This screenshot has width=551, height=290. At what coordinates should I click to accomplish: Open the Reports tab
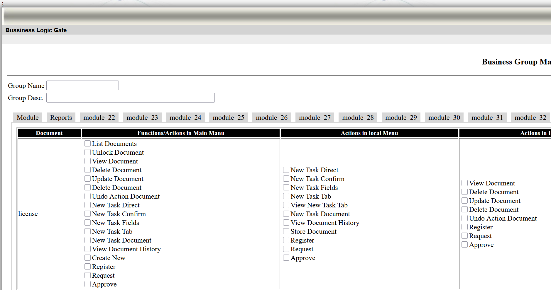pyautogui.click(x=61, y=117)
